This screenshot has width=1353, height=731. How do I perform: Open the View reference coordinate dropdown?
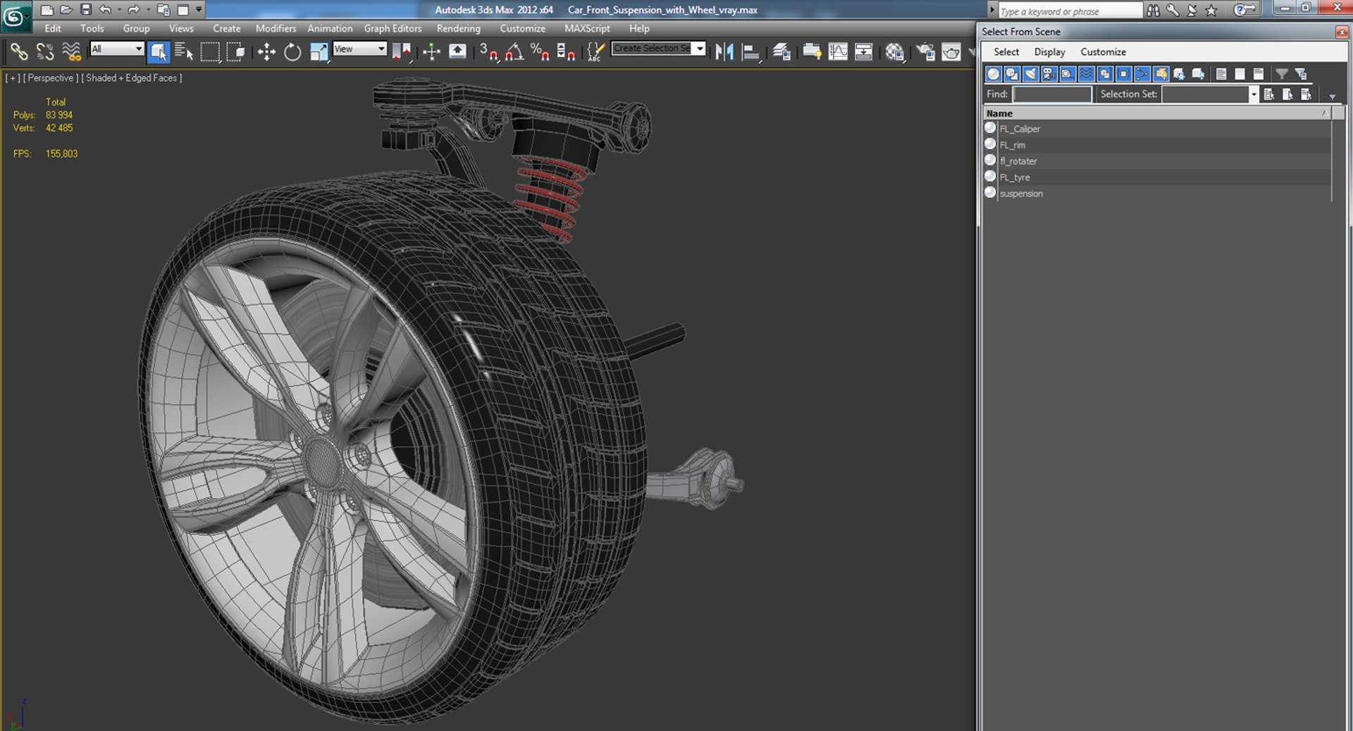(359, 49)
